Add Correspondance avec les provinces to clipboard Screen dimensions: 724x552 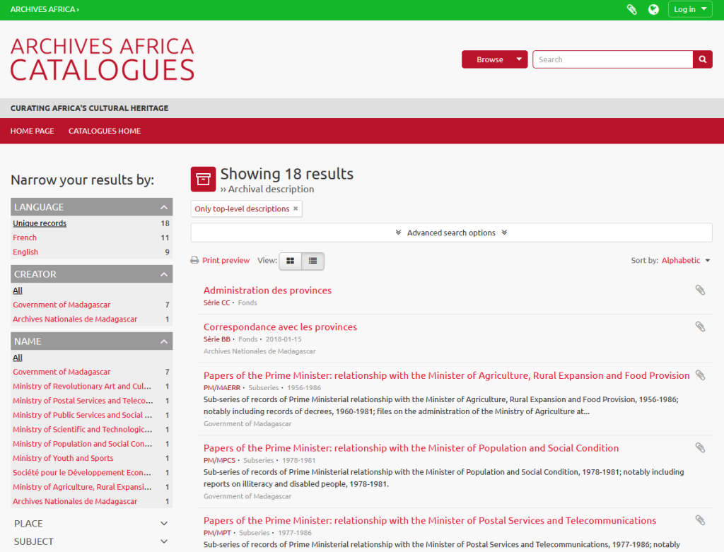[700, 327]
